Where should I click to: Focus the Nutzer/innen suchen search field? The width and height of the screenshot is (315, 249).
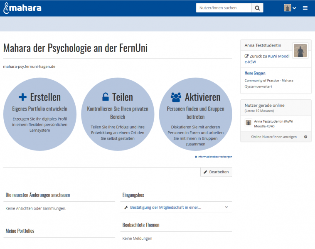224,8
